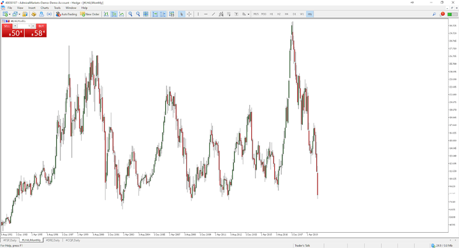Switch chart to candlestick display
Screen dimensions: 459x248
(114, 14)
